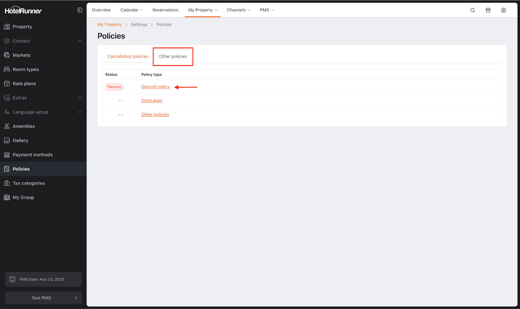
Task: Switch to the Cancellation policies tab
Action: click(128, 56)
